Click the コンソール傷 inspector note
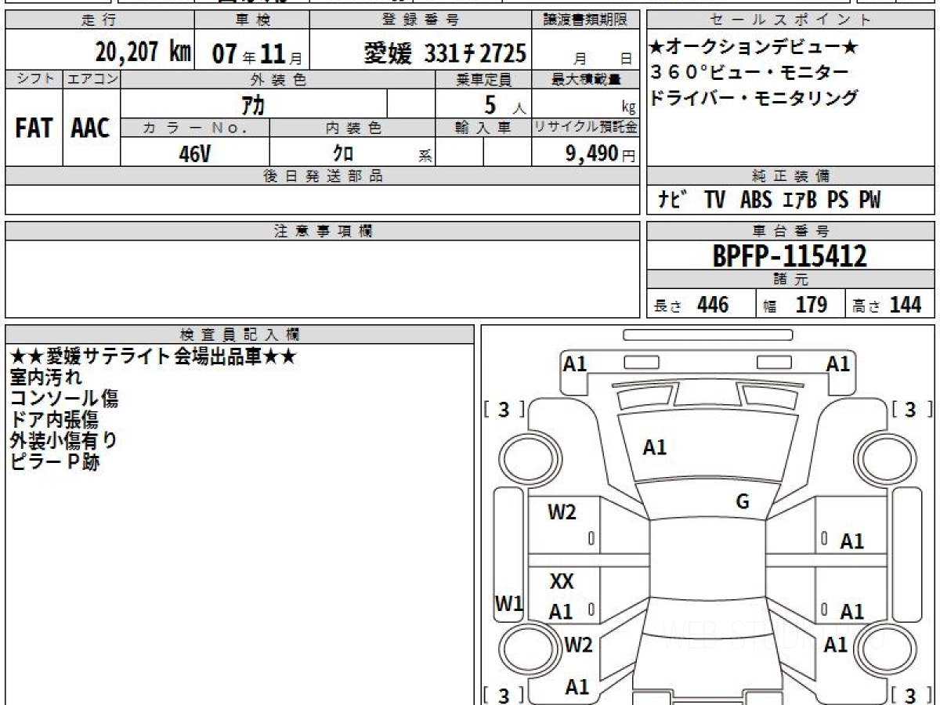This screenshot has width=940, height=705. [x=64, y=399]
